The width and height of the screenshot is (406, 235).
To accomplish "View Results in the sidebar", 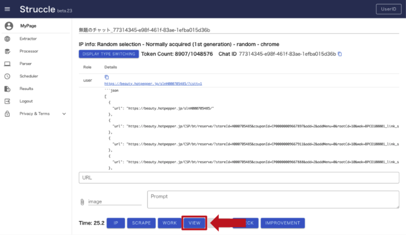I will [26, 88].
